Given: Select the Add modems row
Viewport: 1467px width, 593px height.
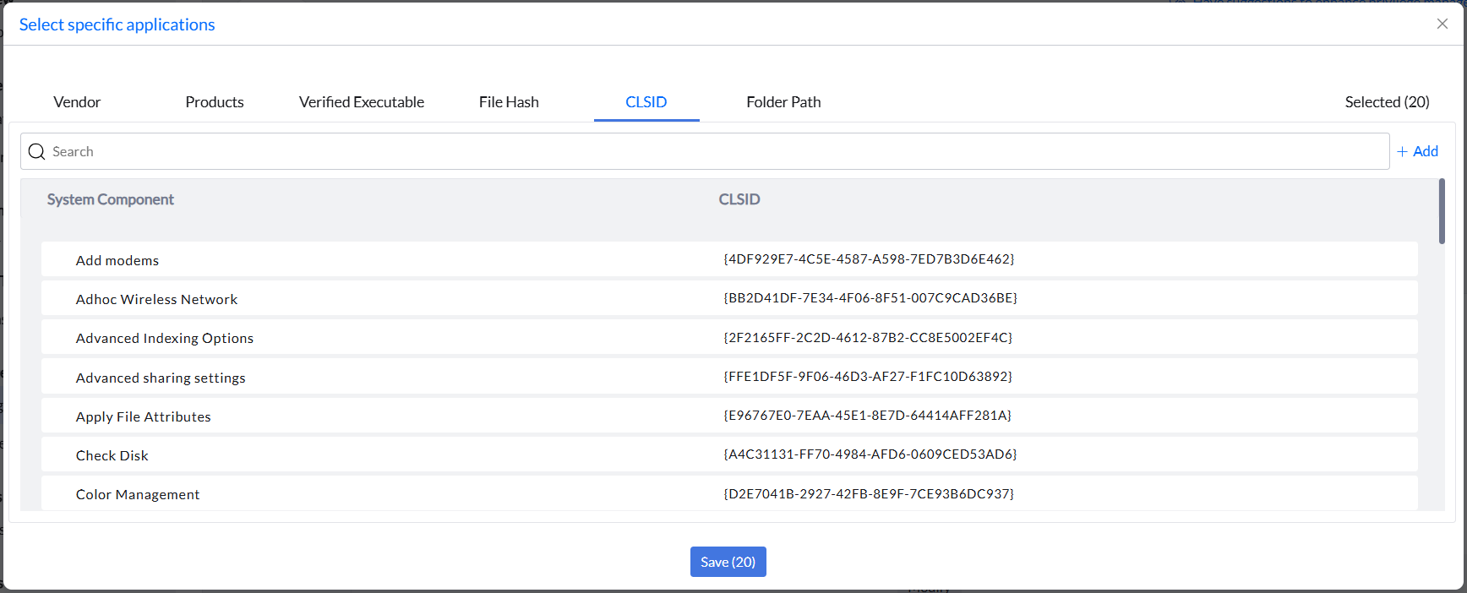Looking at the screenshot, I should (729, 259).
